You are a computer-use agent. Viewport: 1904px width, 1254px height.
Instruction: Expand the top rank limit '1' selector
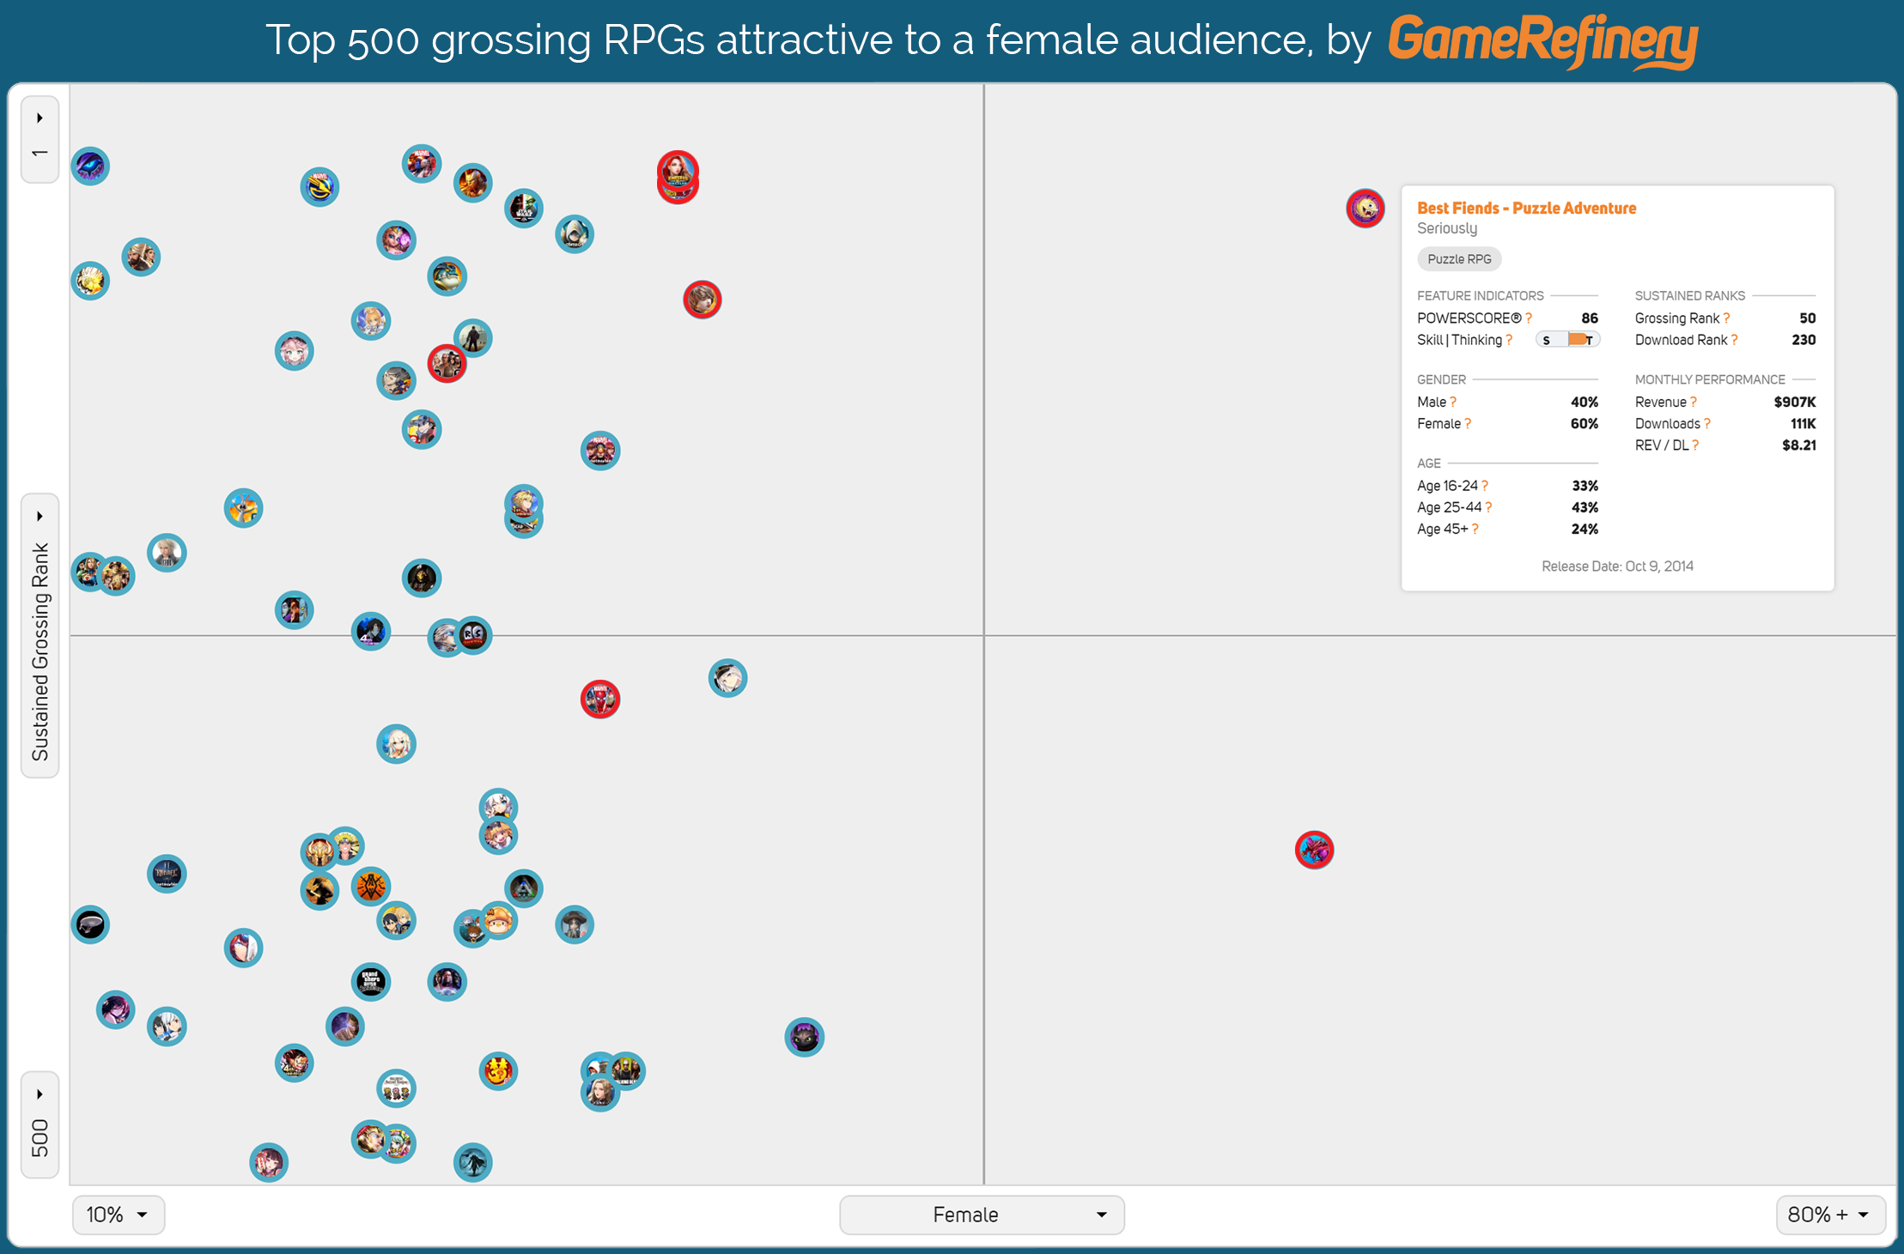pos(40,138)
